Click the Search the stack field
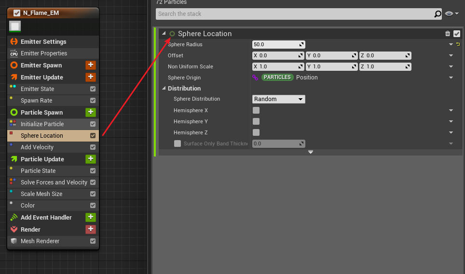 295,14
